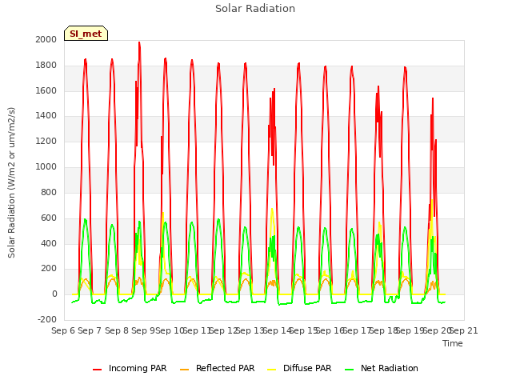Click the 400 y-axis tick label
Viewport: 512px width, 384px height.
click(x=49, y=243)
